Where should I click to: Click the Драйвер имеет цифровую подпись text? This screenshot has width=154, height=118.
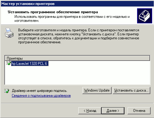(x=39, y=91)
